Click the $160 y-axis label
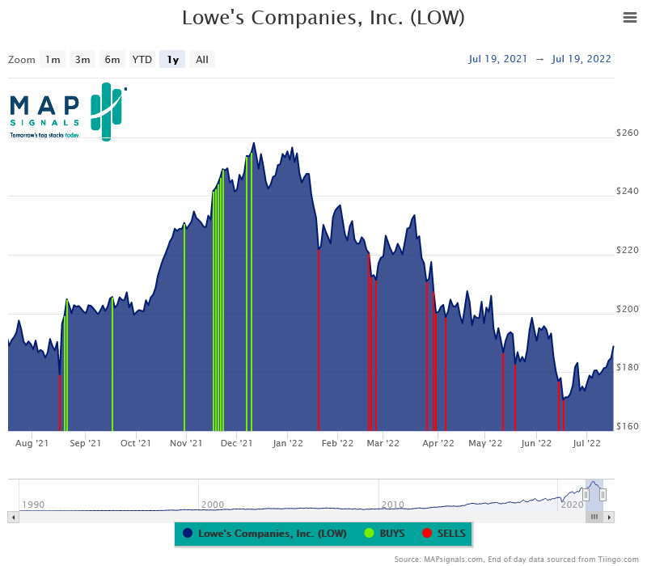647x566 pixels. point(628,426)
